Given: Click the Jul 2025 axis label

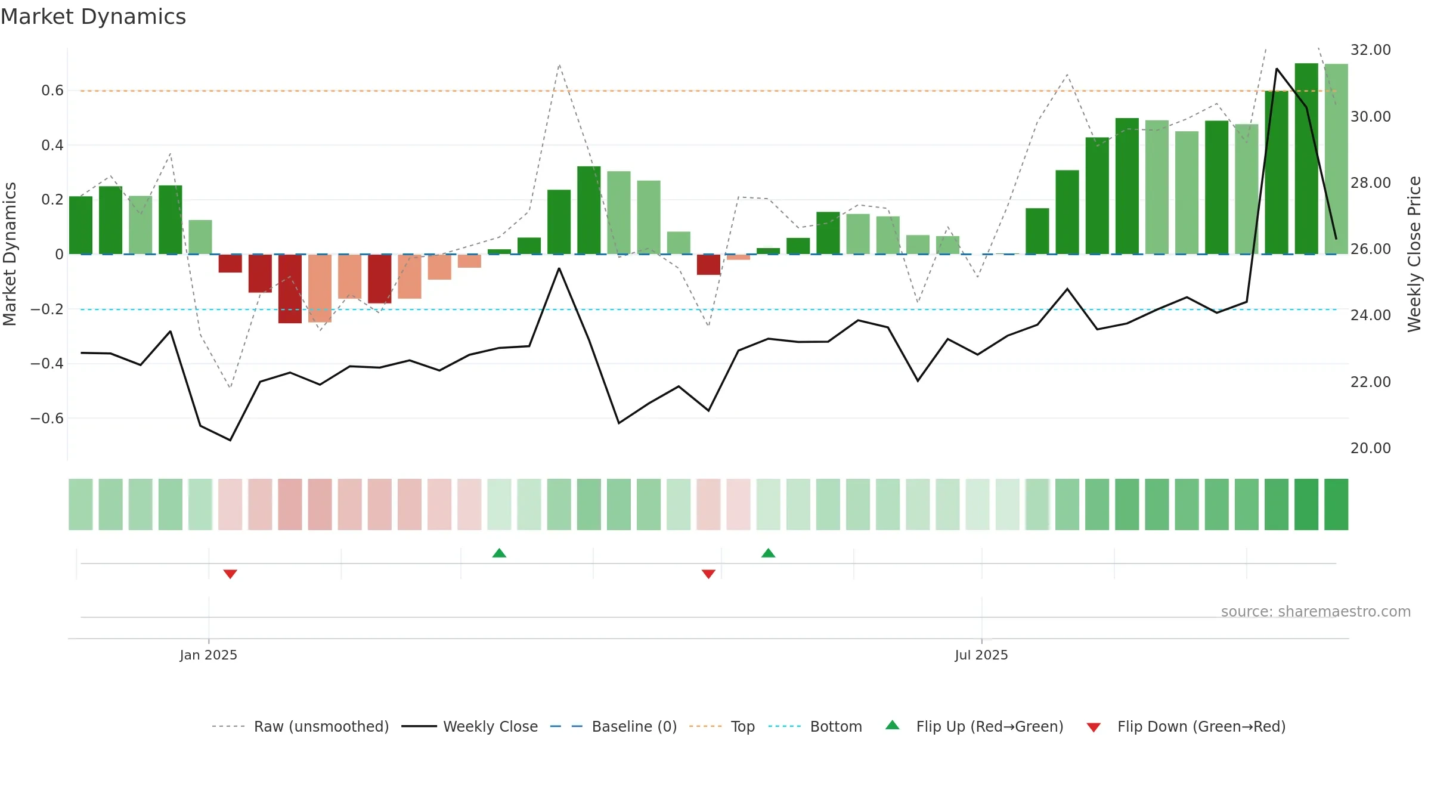Looking at the screenshot, I should click(981, 655).
